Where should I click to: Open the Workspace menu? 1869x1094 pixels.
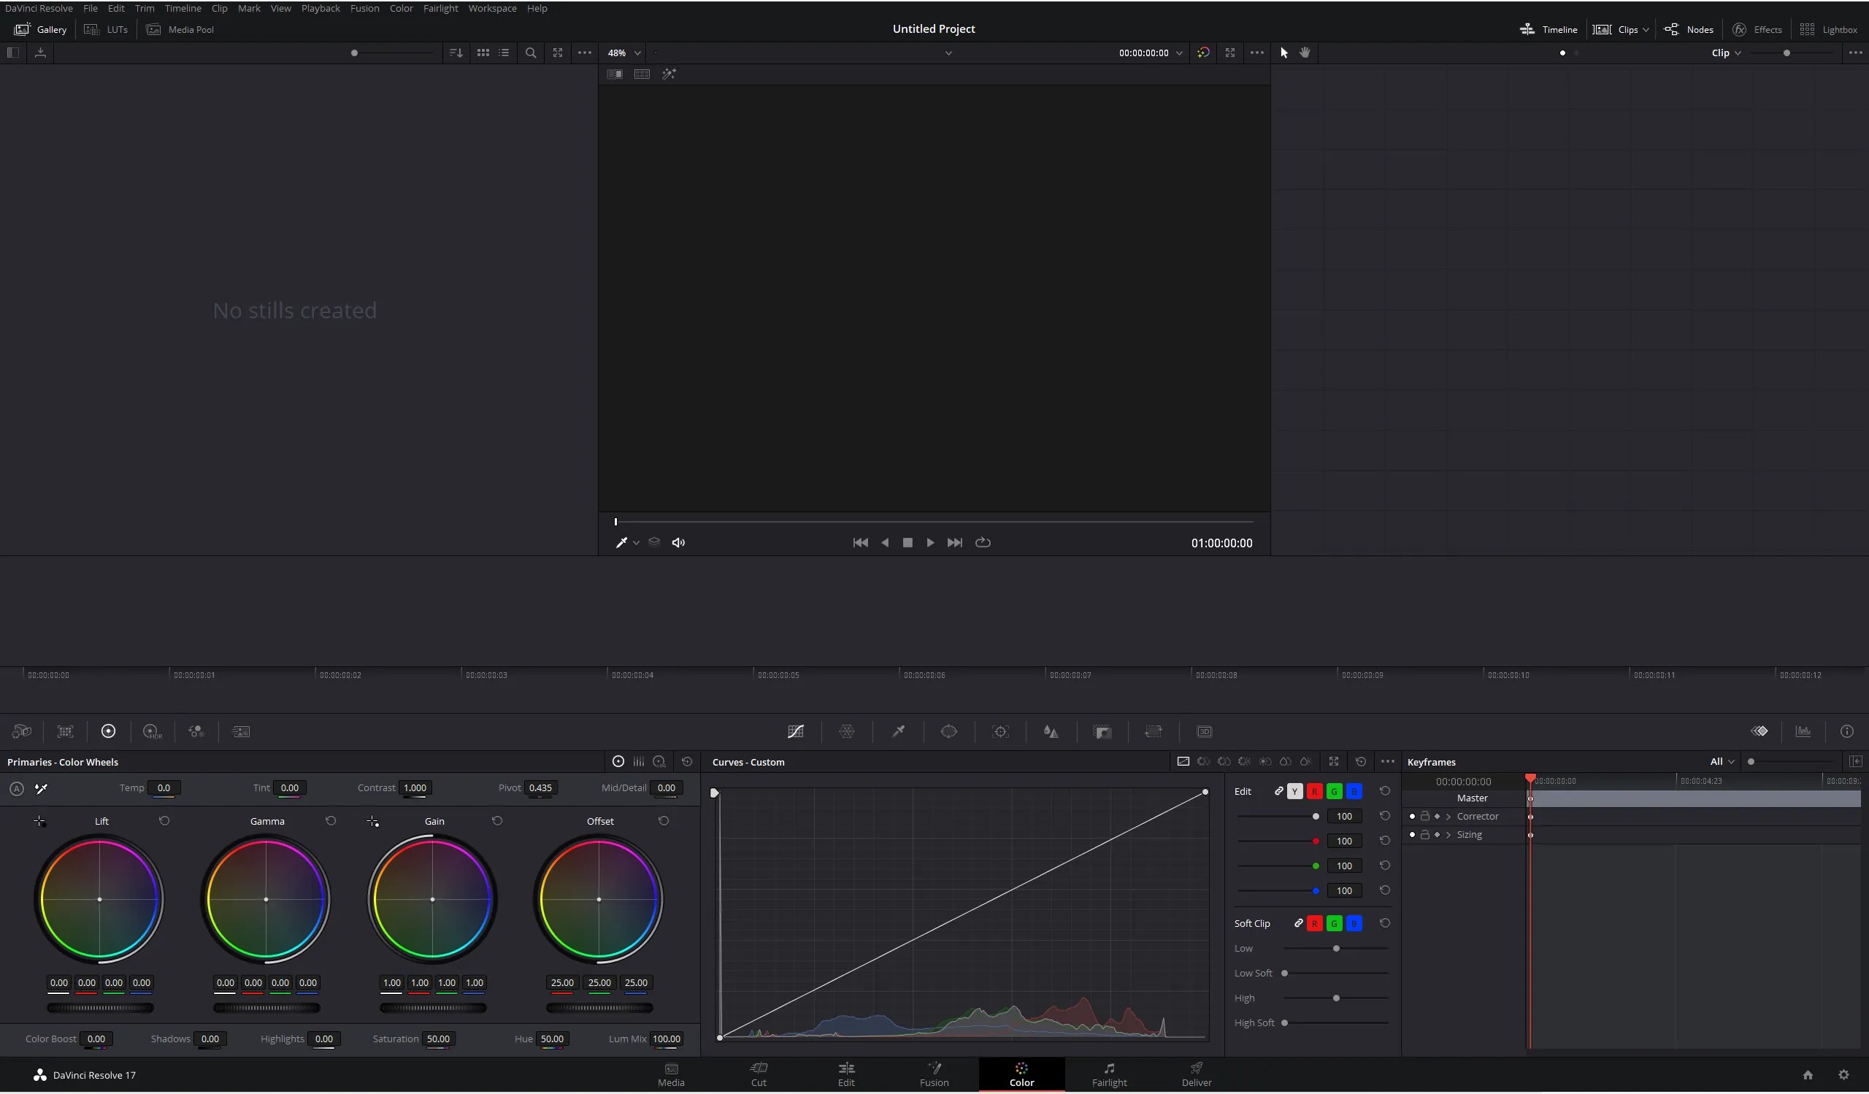pyautogui.click(x=492, y=8)
